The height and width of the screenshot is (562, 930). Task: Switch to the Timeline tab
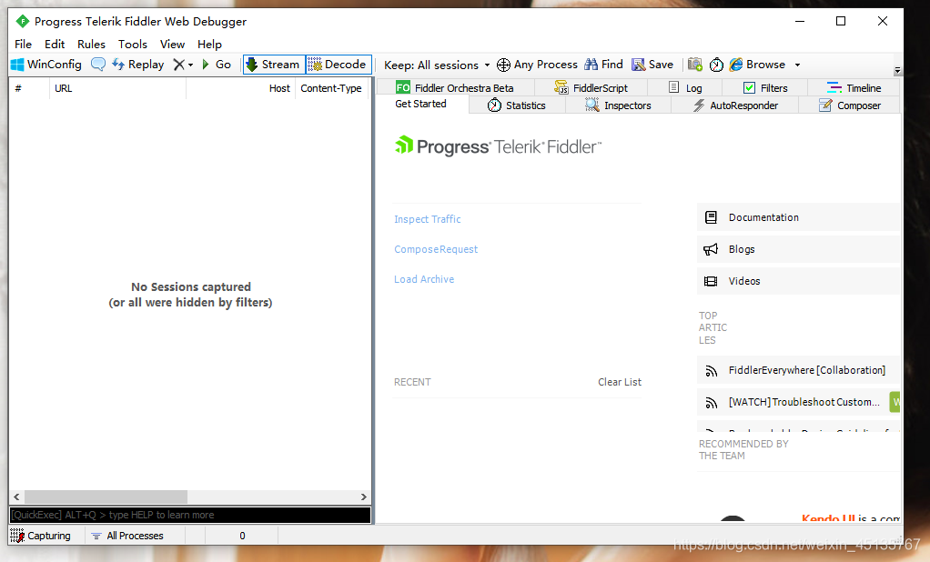(x=854, y=87)
